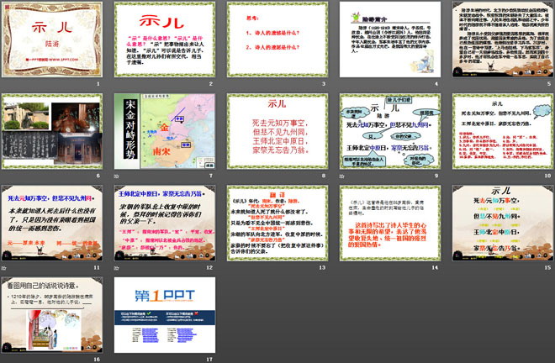Click animation star icon under slide 9
The height and width of the screenshot is (363, 555).
tap(342, 176)
